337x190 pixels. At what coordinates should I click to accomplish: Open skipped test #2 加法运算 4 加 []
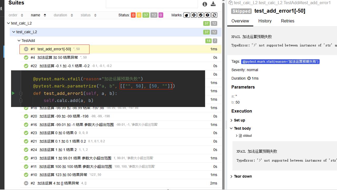[x=121, y=183]
